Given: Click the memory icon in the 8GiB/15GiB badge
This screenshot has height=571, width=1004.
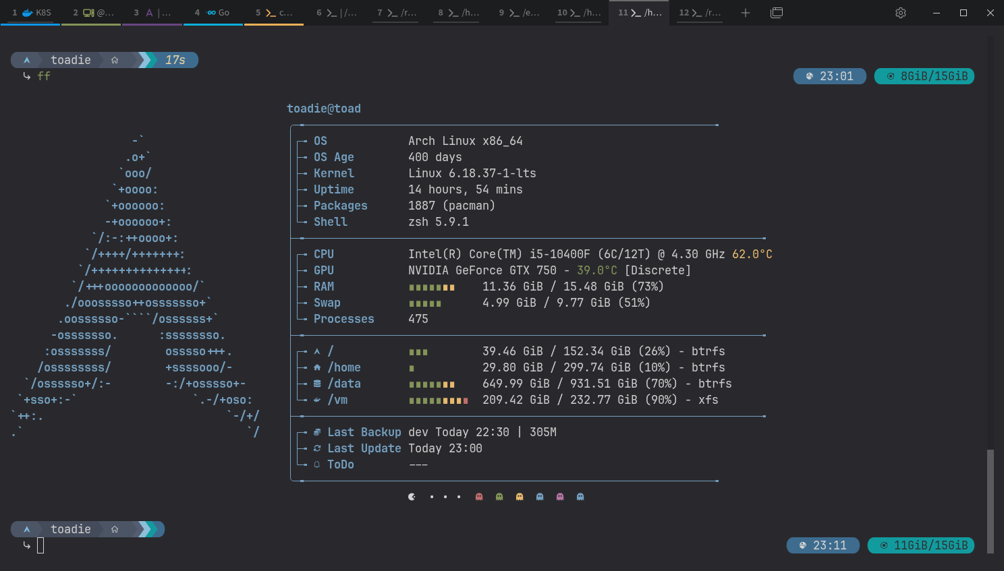Looking at the screenshot, I should (x=891, y=76).
